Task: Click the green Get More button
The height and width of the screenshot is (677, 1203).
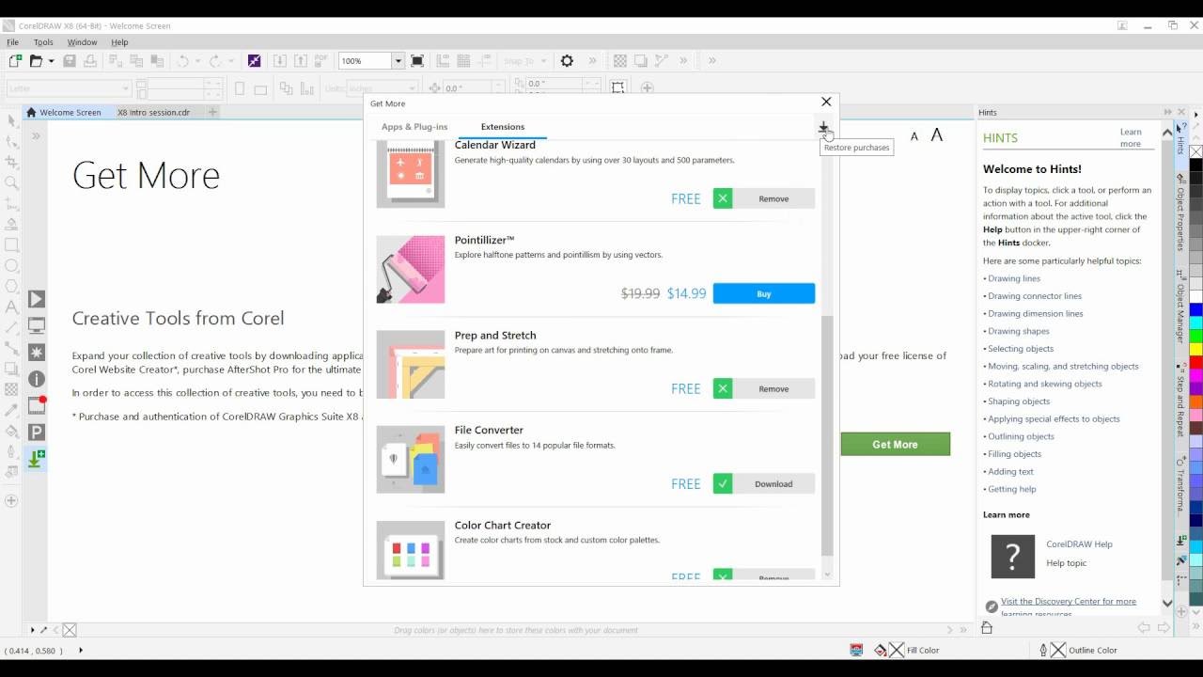Action: coord(895,444)
